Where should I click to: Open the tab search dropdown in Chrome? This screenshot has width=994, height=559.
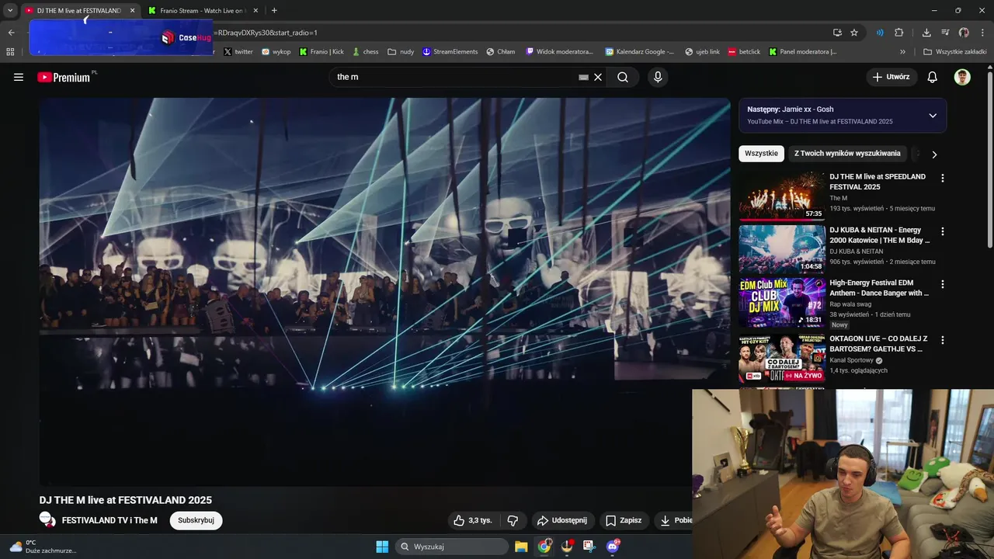click(x=10, y=10)
